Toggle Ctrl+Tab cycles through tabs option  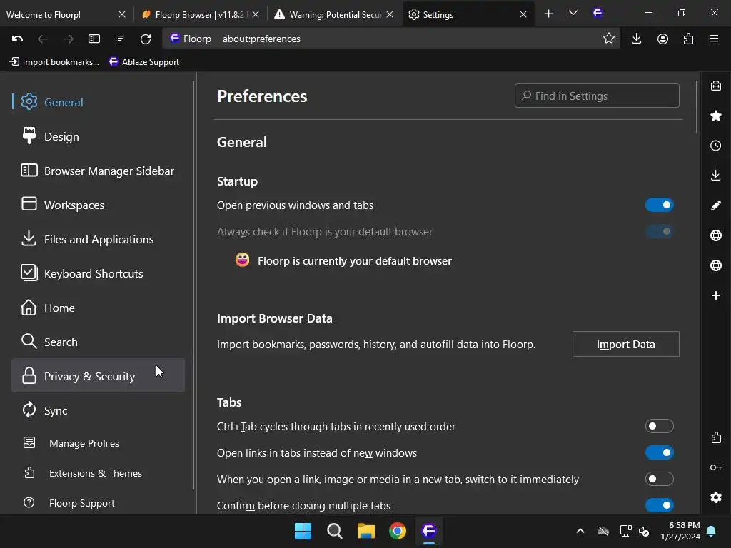point(659,426)
